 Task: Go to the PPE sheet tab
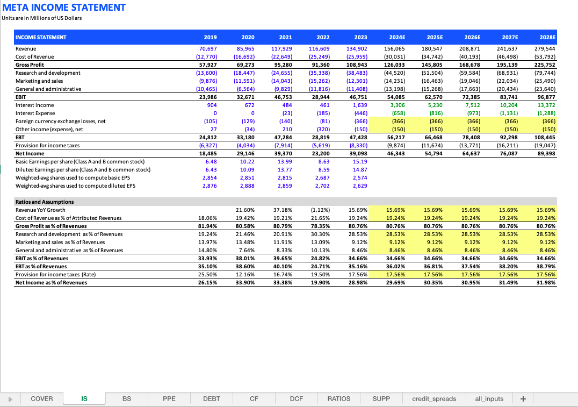point(169,398)
